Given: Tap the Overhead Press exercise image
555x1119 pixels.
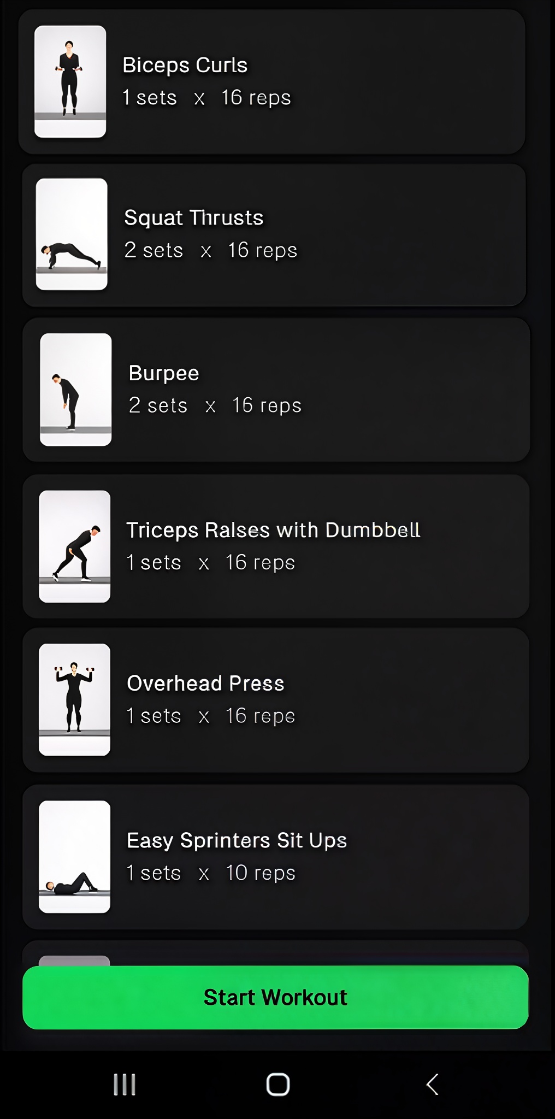Looking at the screenshot, I should pos(75,700).
